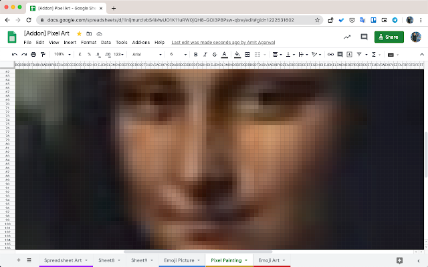Open the functions sigma menu
428x267 pixels.
click(x=374, y=55)
